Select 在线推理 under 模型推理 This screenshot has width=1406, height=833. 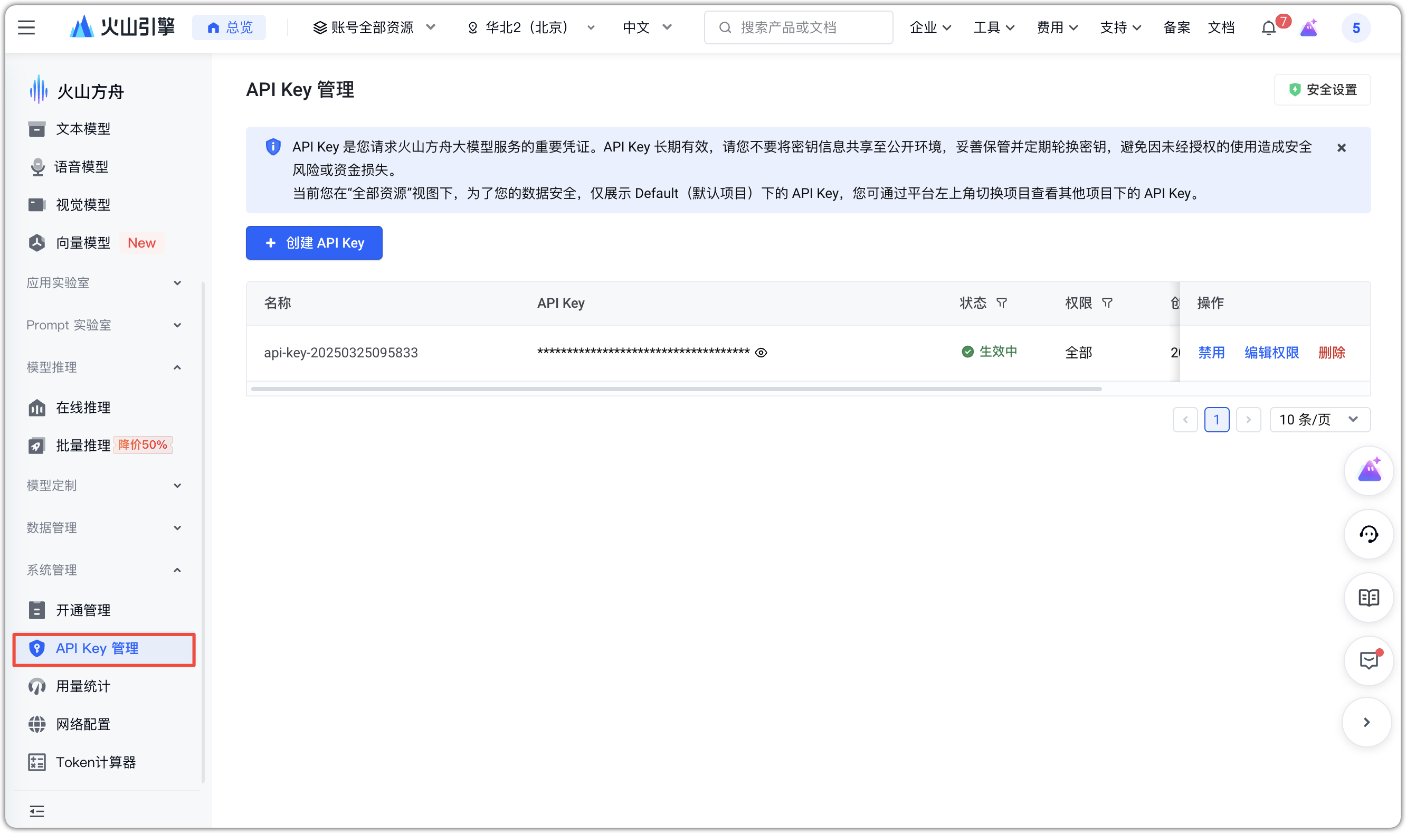coord(84,408)
